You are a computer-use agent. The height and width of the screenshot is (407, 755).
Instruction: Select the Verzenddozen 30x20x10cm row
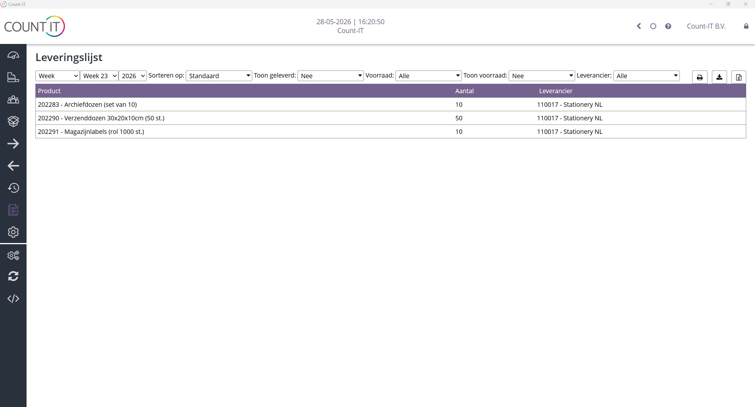[391, 118]
